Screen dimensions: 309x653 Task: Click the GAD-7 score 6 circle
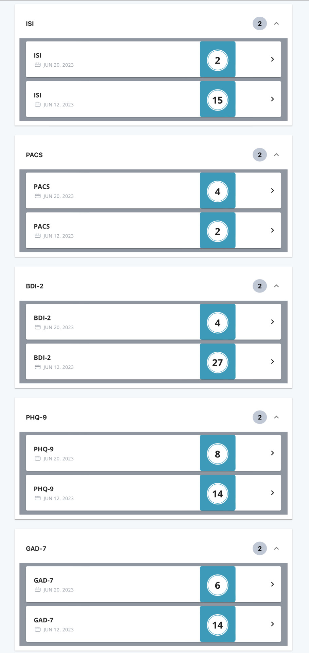218,585
